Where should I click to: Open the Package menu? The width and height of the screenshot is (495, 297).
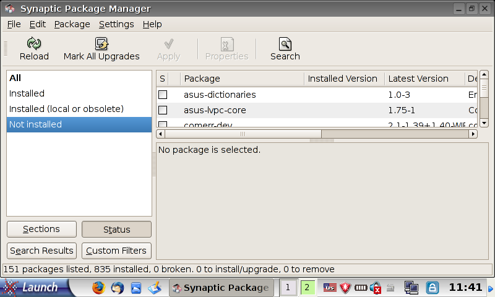pos(72,24)
